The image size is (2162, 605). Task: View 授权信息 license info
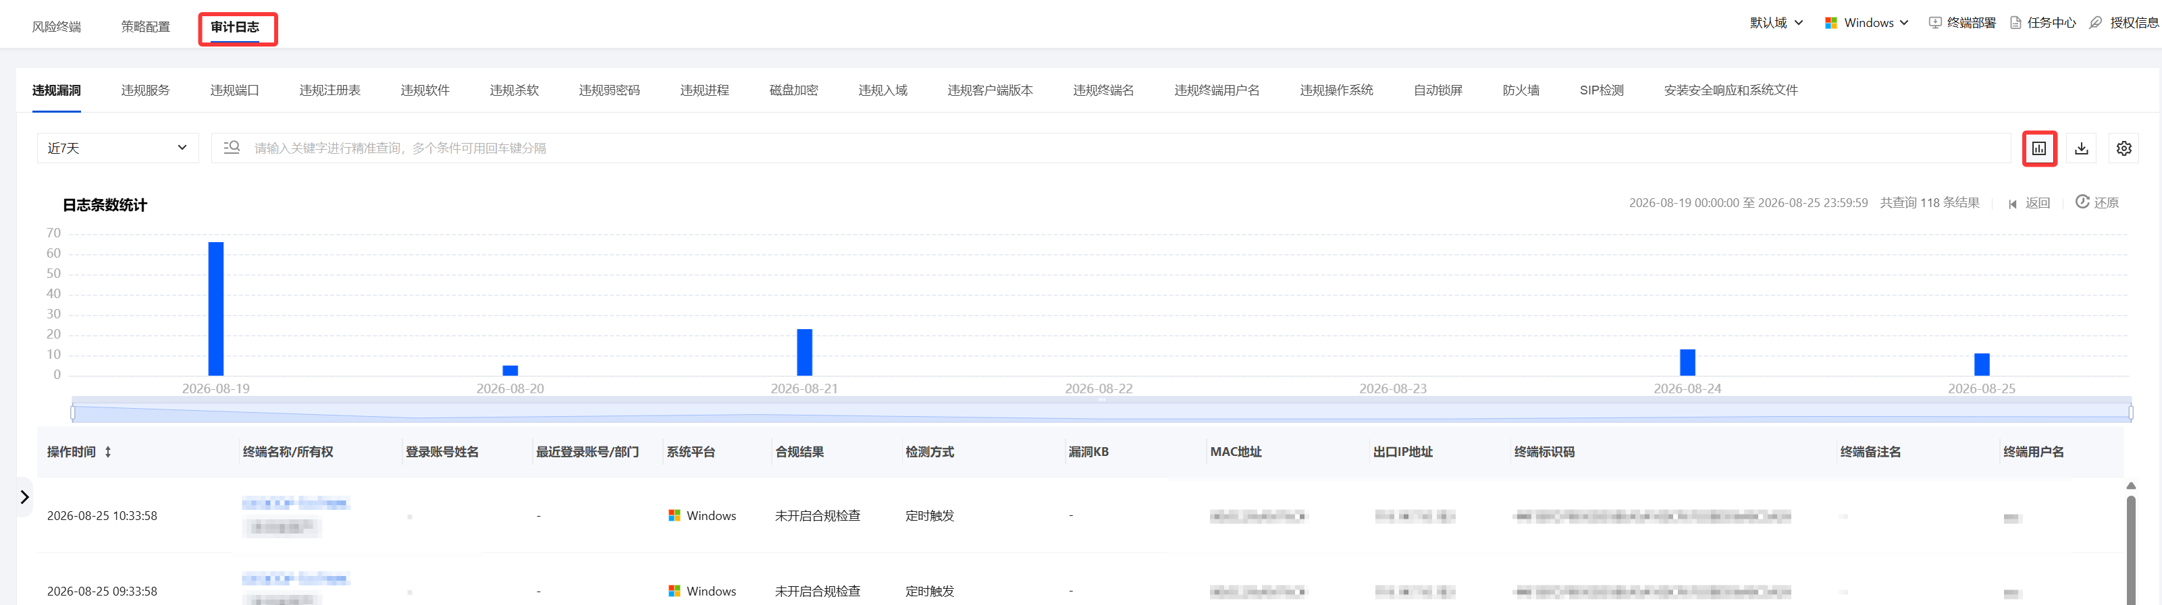(x=2124, y=23)
